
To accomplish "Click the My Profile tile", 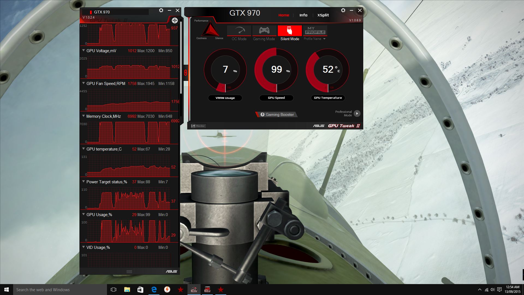I will coord(315,30).
